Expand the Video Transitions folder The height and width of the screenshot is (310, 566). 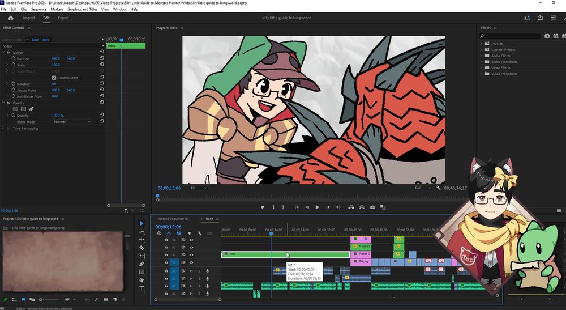[x=481, y=74]
